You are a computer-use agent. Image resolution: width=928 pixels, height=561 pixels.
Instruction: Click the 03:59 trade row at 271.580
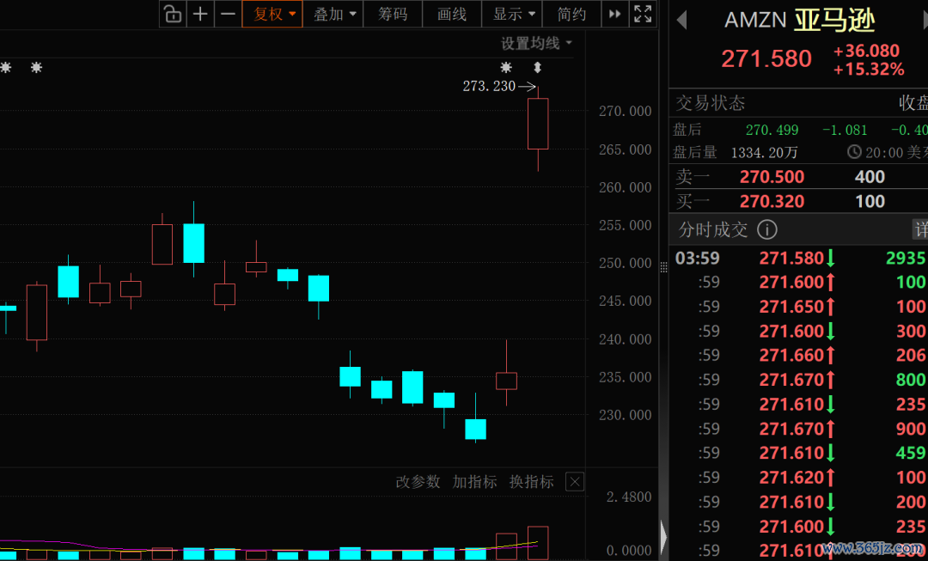[798, 258]
